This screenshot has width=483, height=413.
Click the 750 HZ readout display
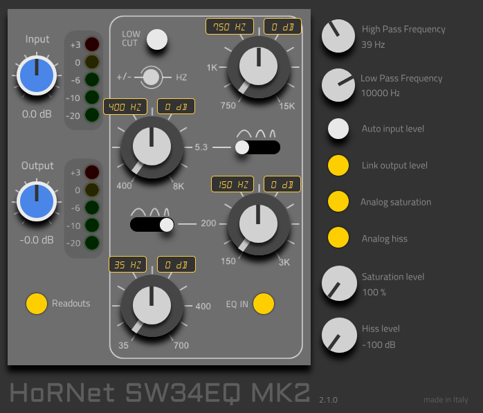click(x=230, y=26)
